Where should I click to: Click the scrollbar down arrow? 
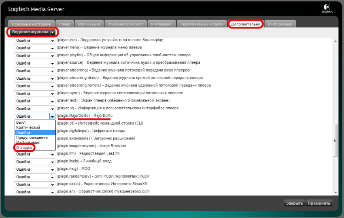click(x=335, y=192)
